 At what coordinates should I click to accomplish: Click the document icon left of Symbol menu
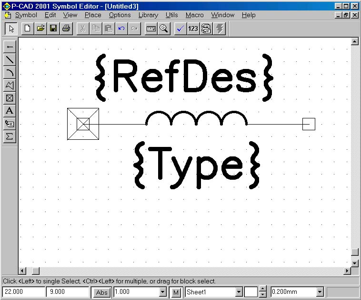click(x=8, y=15)
